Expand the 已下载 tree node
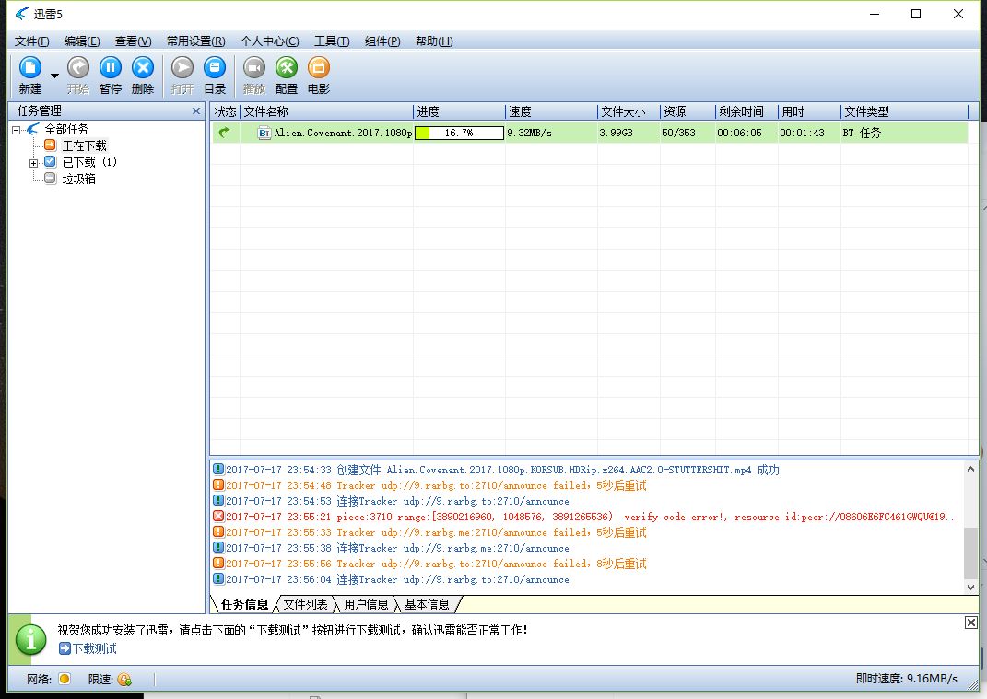This screenshot has width=987, height=699. (x=34, y=163)
